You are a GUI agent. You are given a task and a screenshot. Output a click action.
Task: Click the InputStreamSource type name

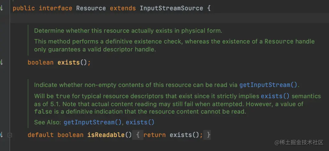[172, 9]
